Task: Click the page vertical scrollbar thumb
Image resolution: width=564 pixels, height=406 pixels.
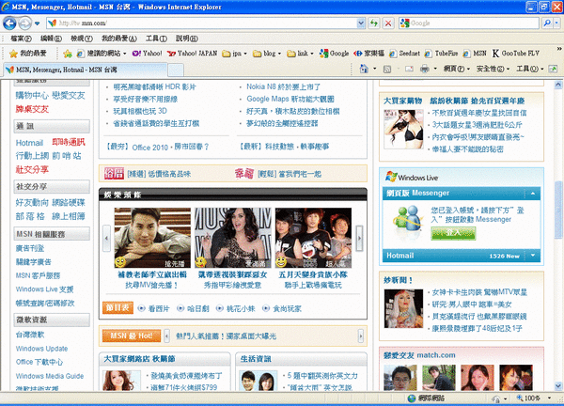Action: pyautogui.click(x=557, y=210)
